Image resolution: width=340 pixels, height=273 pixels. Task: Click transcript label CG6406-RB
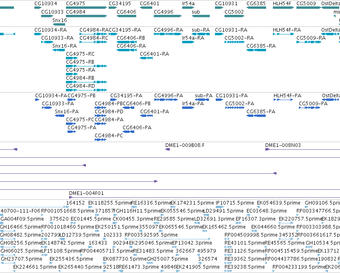[x=131, y=38]
